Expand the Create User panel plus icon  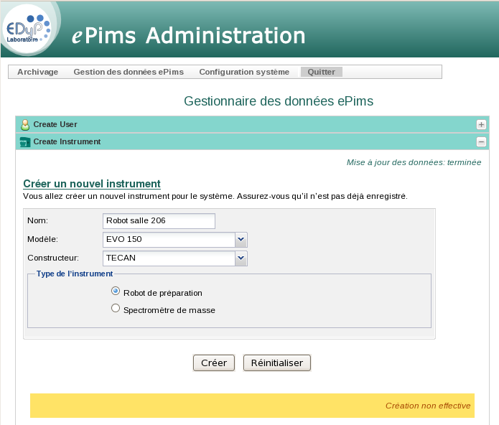tap(481, 124)
